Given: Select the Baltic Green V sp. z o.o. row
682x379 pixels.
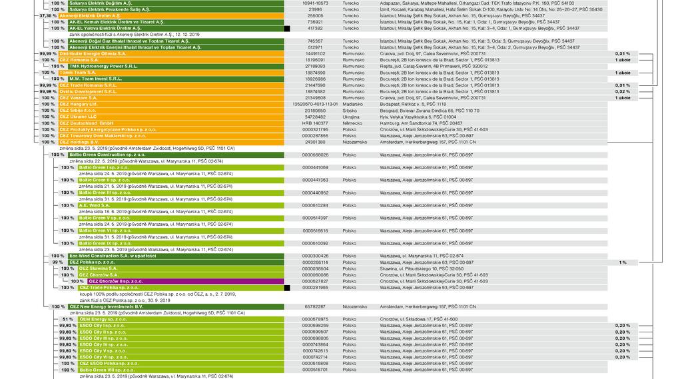Looking at the screenshot, I should tap(181, 218).
